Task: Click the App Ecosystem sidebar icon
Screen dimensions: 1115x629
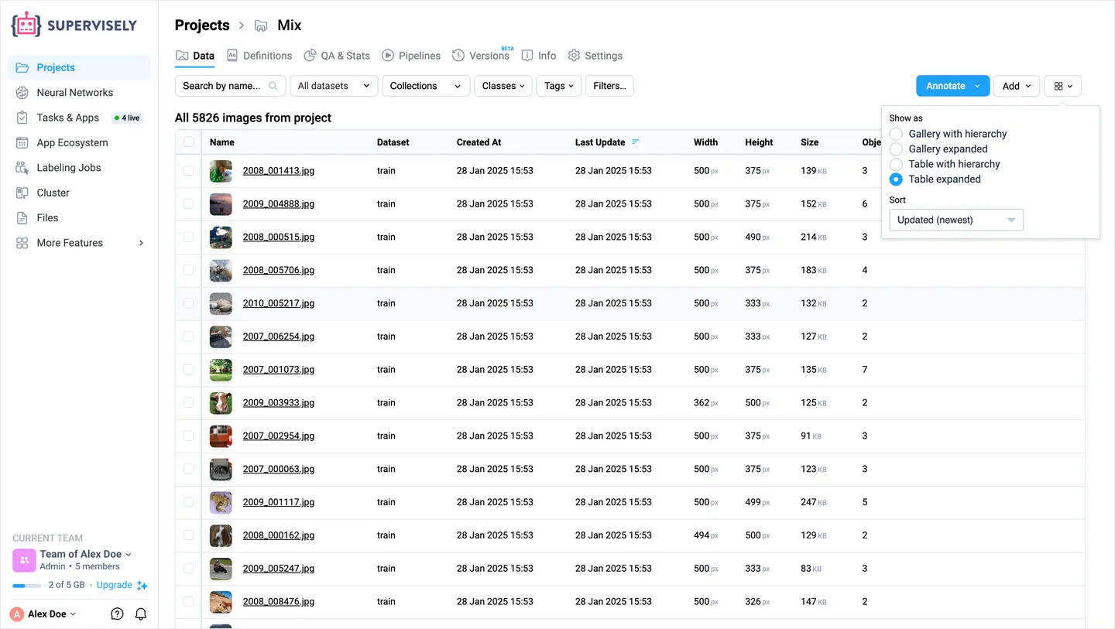Action: click(x=22, y=143)
